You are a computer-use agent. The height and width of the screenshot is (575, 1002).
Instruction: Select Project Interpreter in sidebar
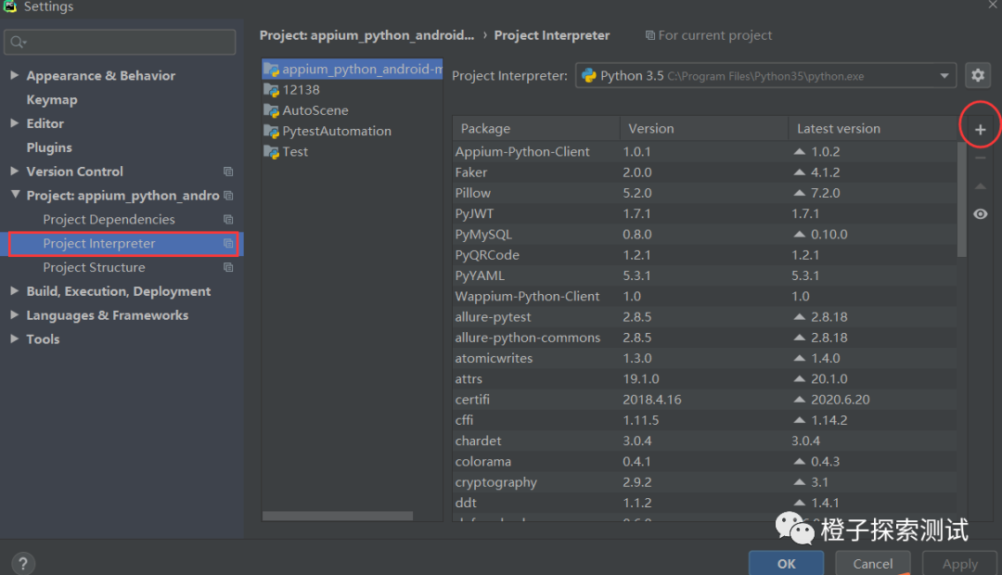point(122,243)
